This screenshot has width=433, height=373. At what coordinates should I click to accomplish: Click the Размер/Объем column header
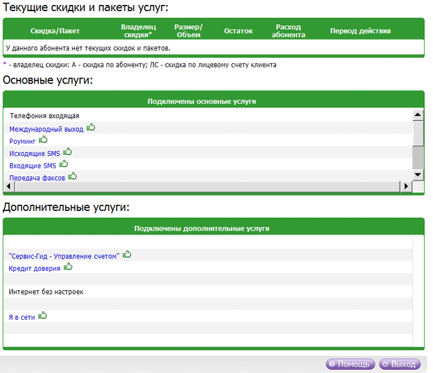(189, 31)
